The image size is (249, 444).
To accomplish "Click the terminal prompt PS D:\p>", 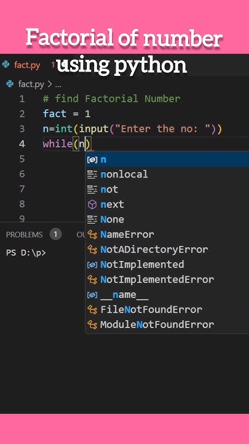I will pos(26,253).
